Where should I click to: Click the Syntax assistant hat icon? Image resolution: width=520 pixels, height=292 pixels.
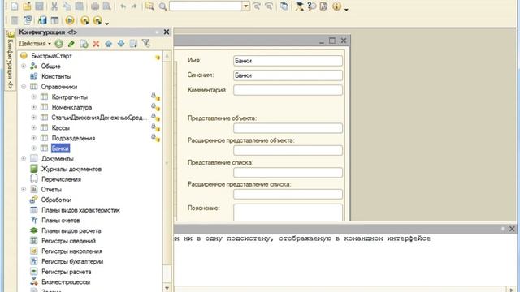(x=300, y=6)
